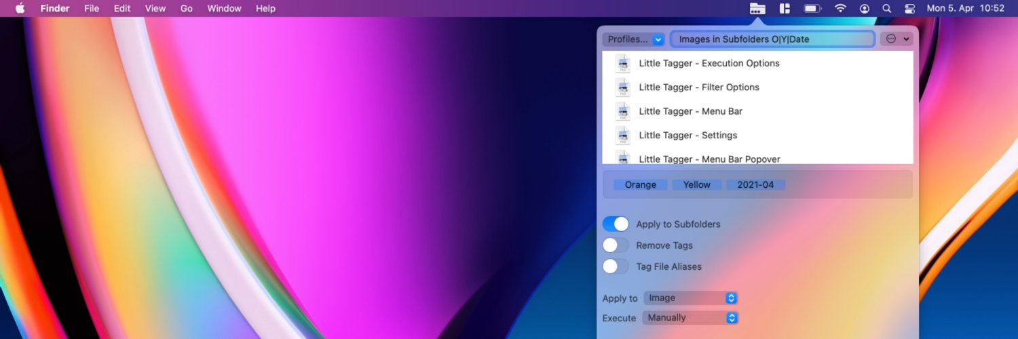Click the date and time in menu bar
1018x339 pixels.
coord(965,8)
